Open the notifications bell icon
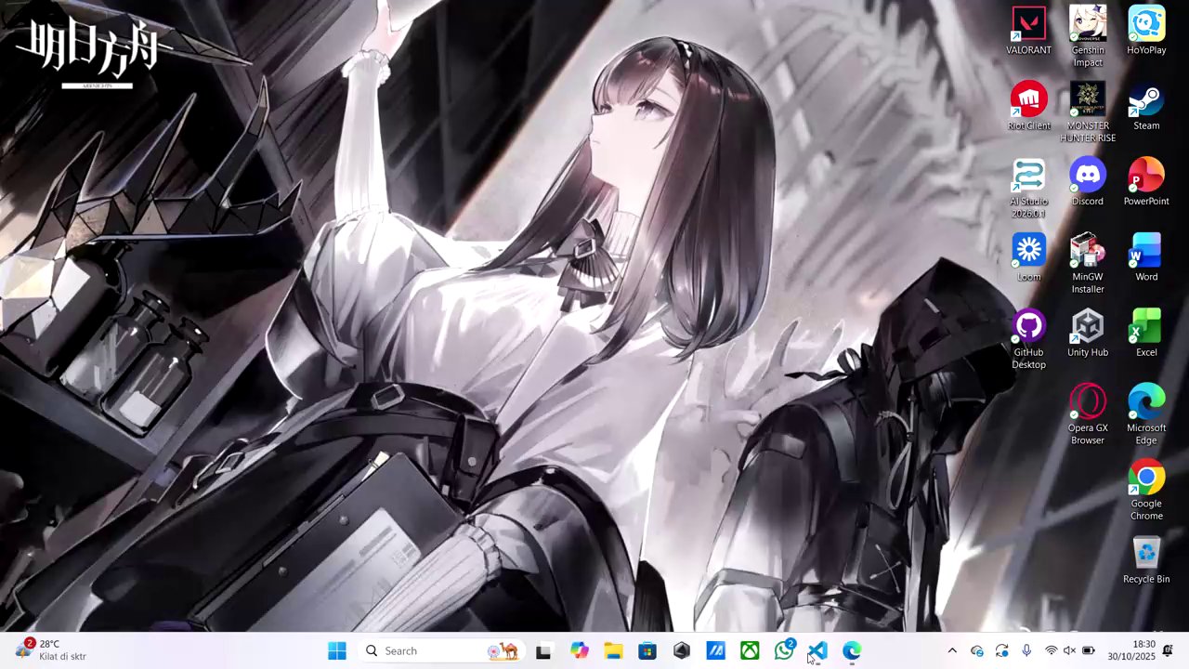The width and height of the screenshot is (1189, 669). 1169,650
